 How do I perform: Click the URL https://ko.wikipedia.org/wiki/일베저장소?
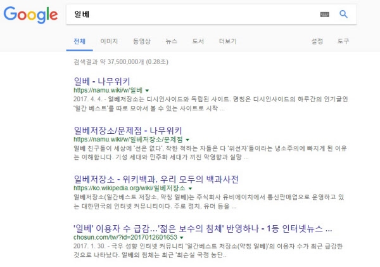click(130, 188)
